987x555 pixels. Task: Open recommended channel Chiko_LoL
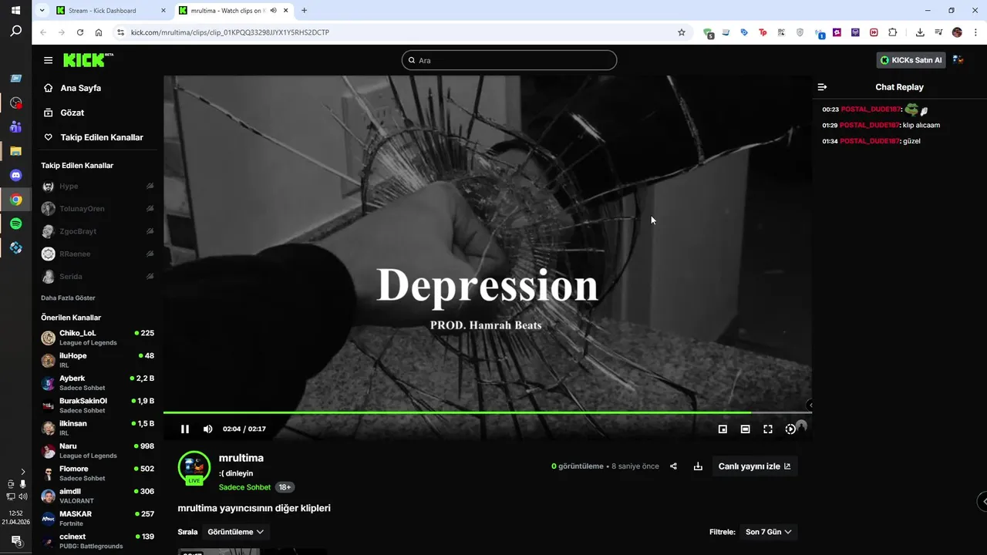(98, 338)
